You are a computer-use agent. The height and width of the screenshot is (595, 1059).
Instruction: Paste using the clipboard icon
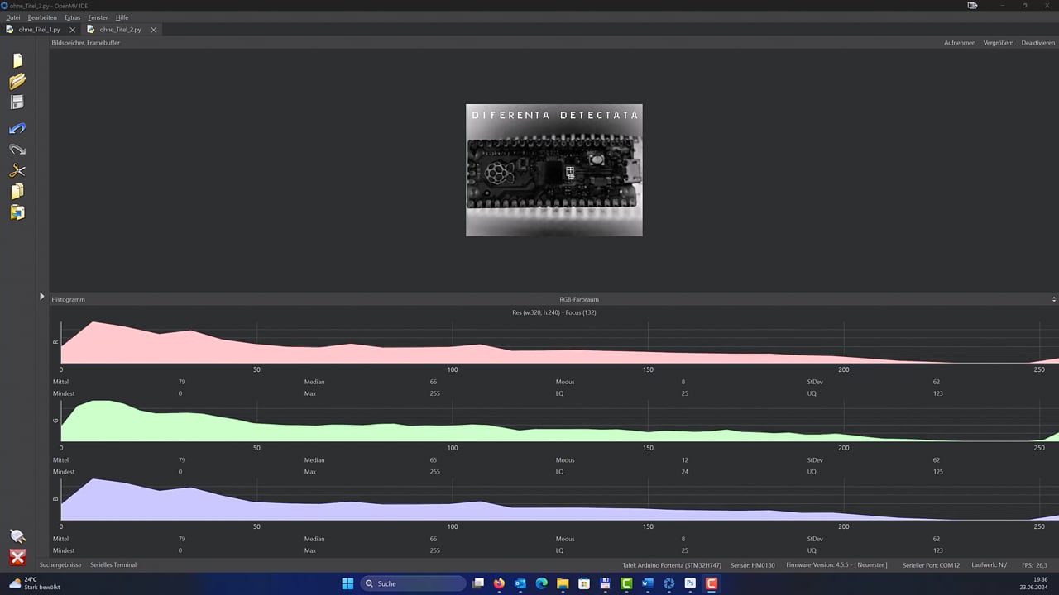point(17,212)
